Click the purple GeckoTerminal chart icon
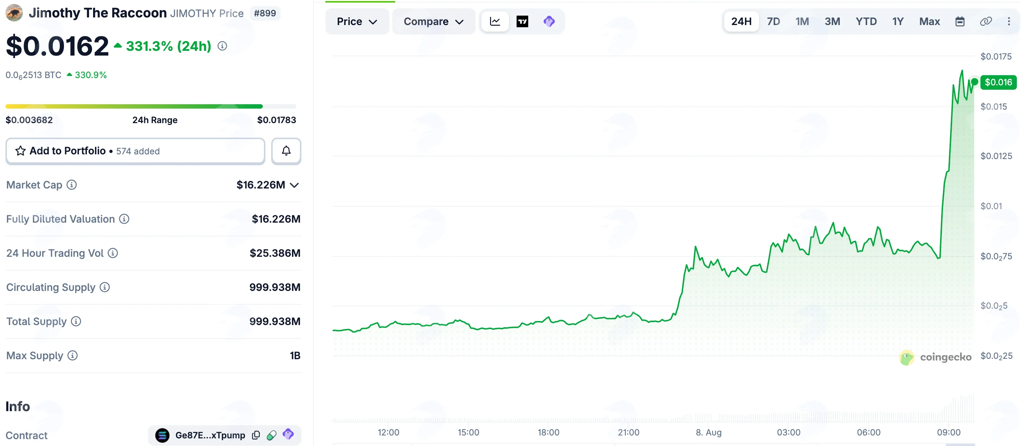1031x446 pixels. point(549,21)
